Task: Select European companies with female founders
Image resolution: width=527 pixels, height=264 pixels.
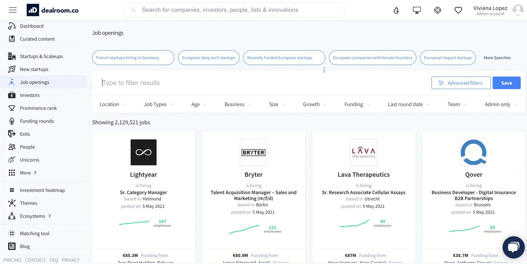Action: 373,58
